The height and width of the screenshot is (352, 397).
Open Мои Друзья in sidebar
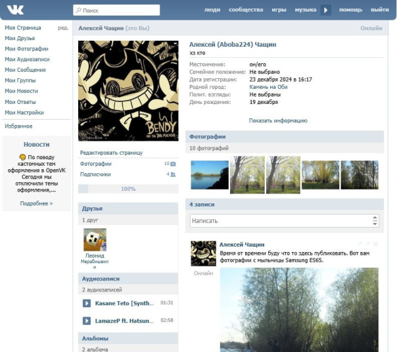pos(20,38)
